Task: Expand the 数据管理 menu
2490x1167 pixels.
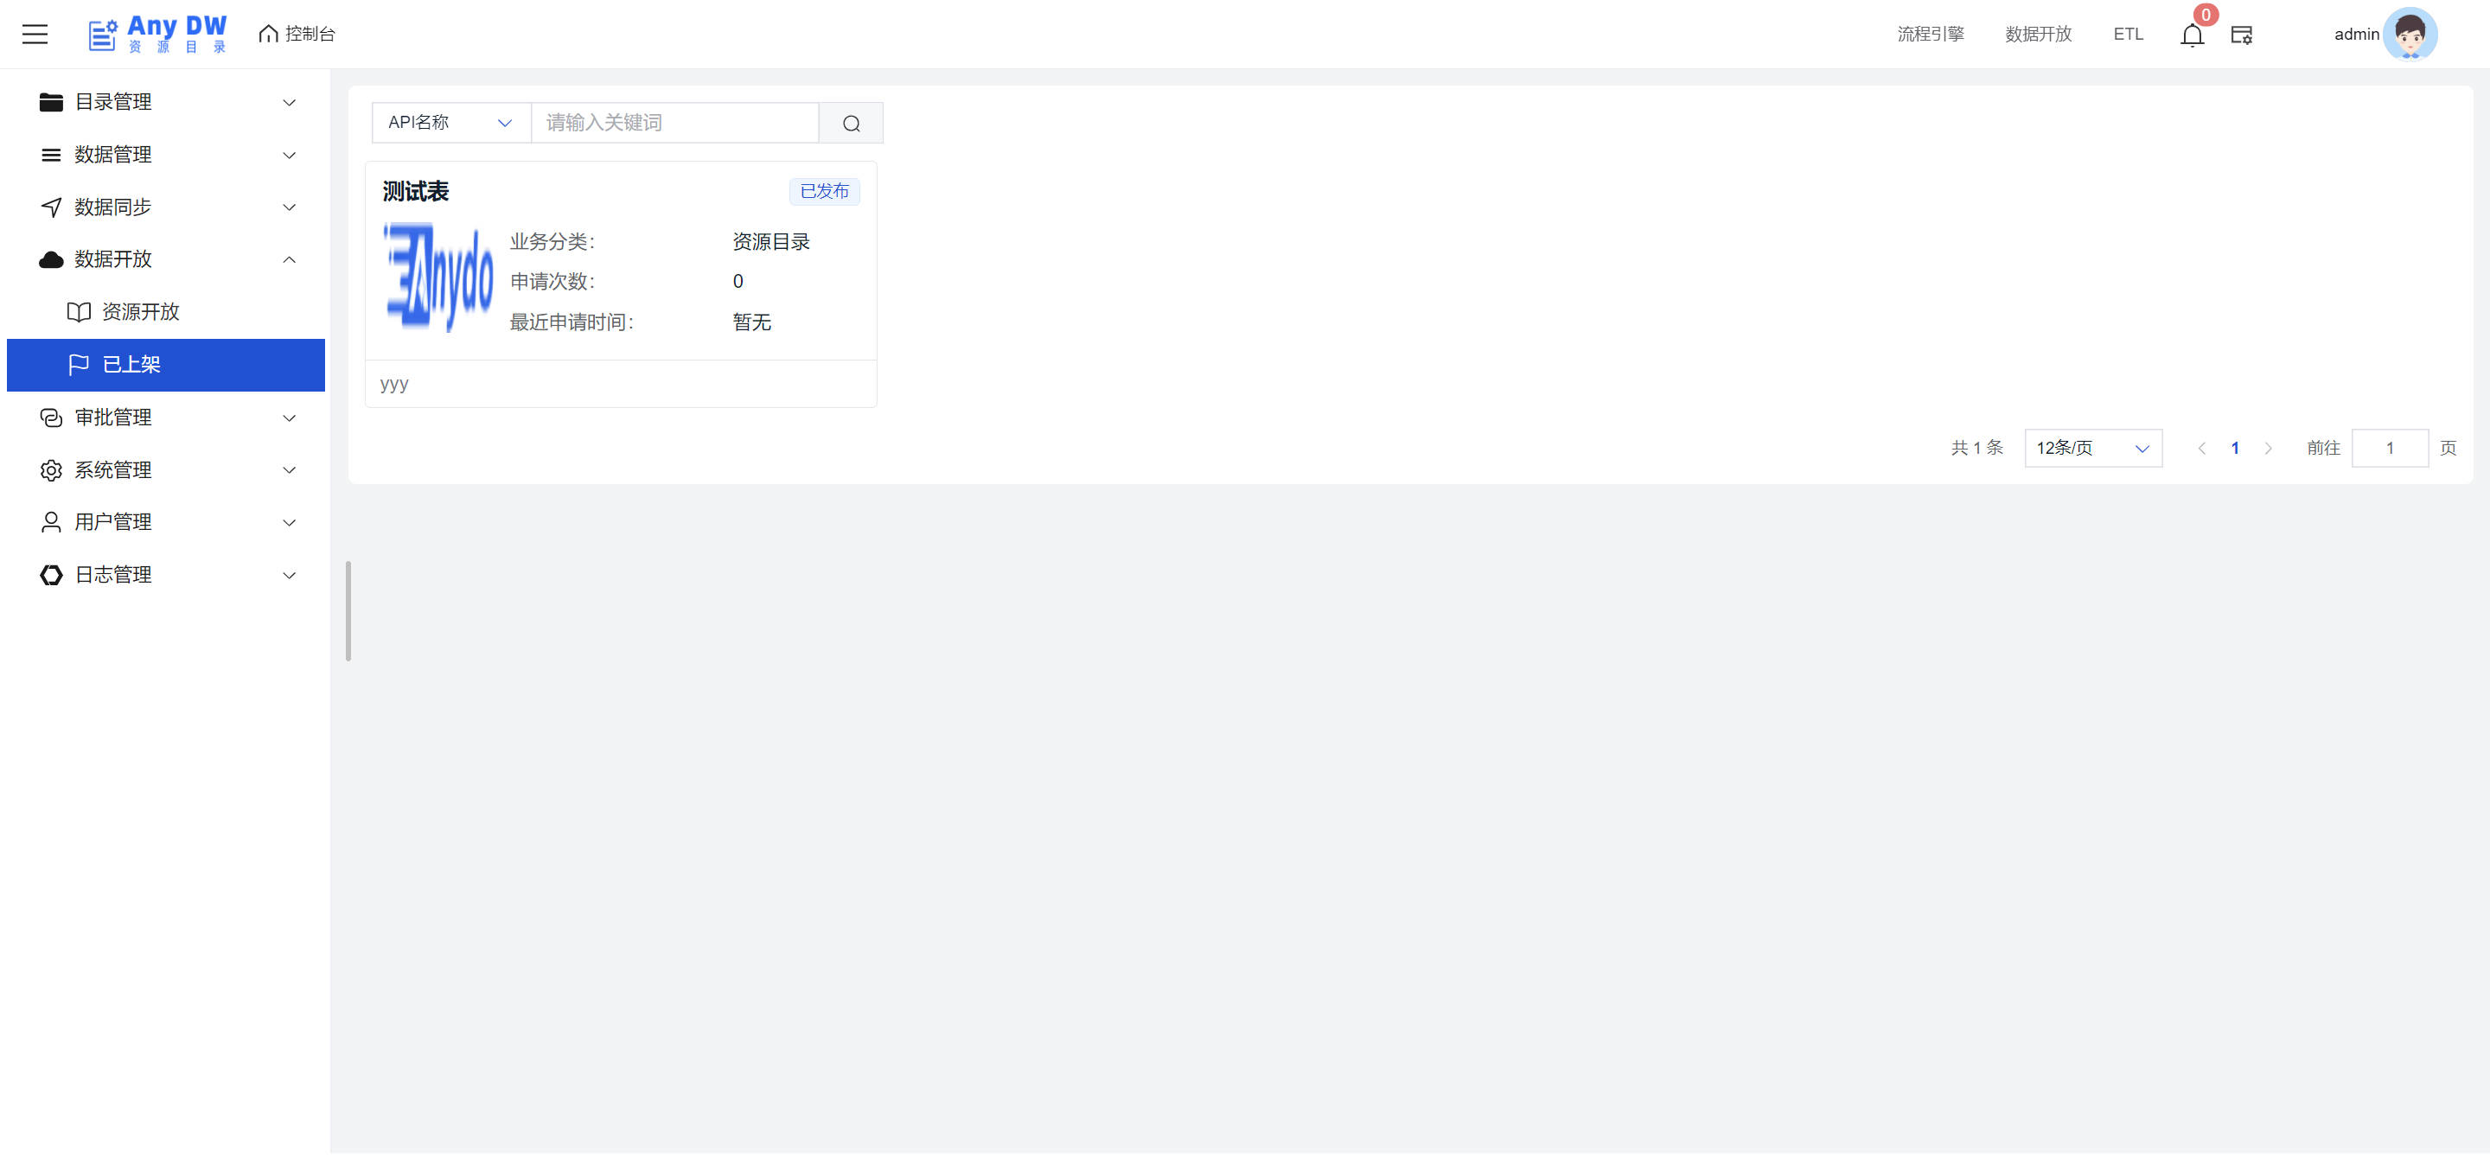Action: 166,155
